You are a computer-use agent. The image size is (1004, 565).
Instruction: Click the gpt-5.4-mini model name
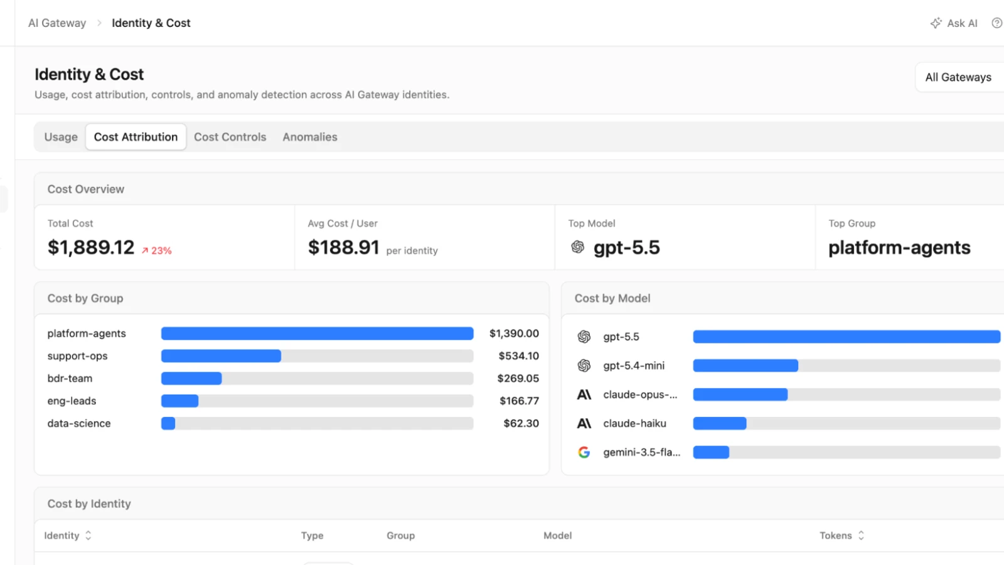(634, 366)
